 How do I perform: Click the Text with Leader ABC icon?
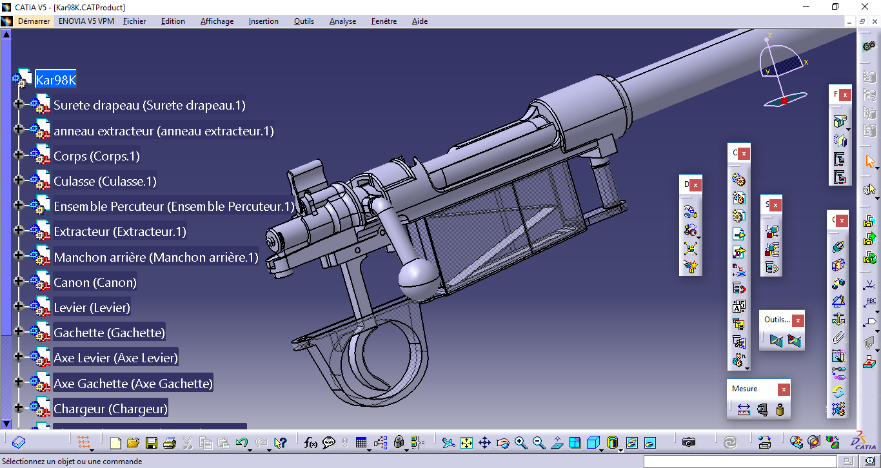pos(871,302)
